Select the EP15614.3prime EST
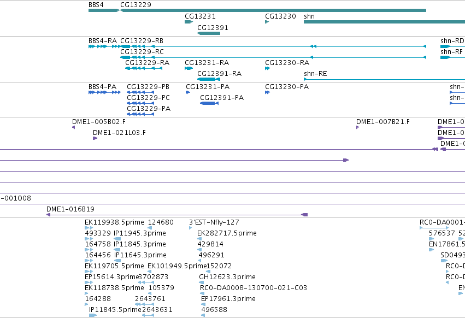465x318 pixels. click(89, 282)
